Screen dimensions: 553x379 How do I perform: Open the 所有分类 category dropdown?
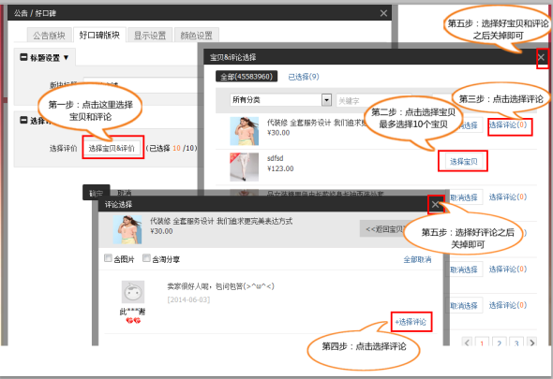tap(281, 100)
